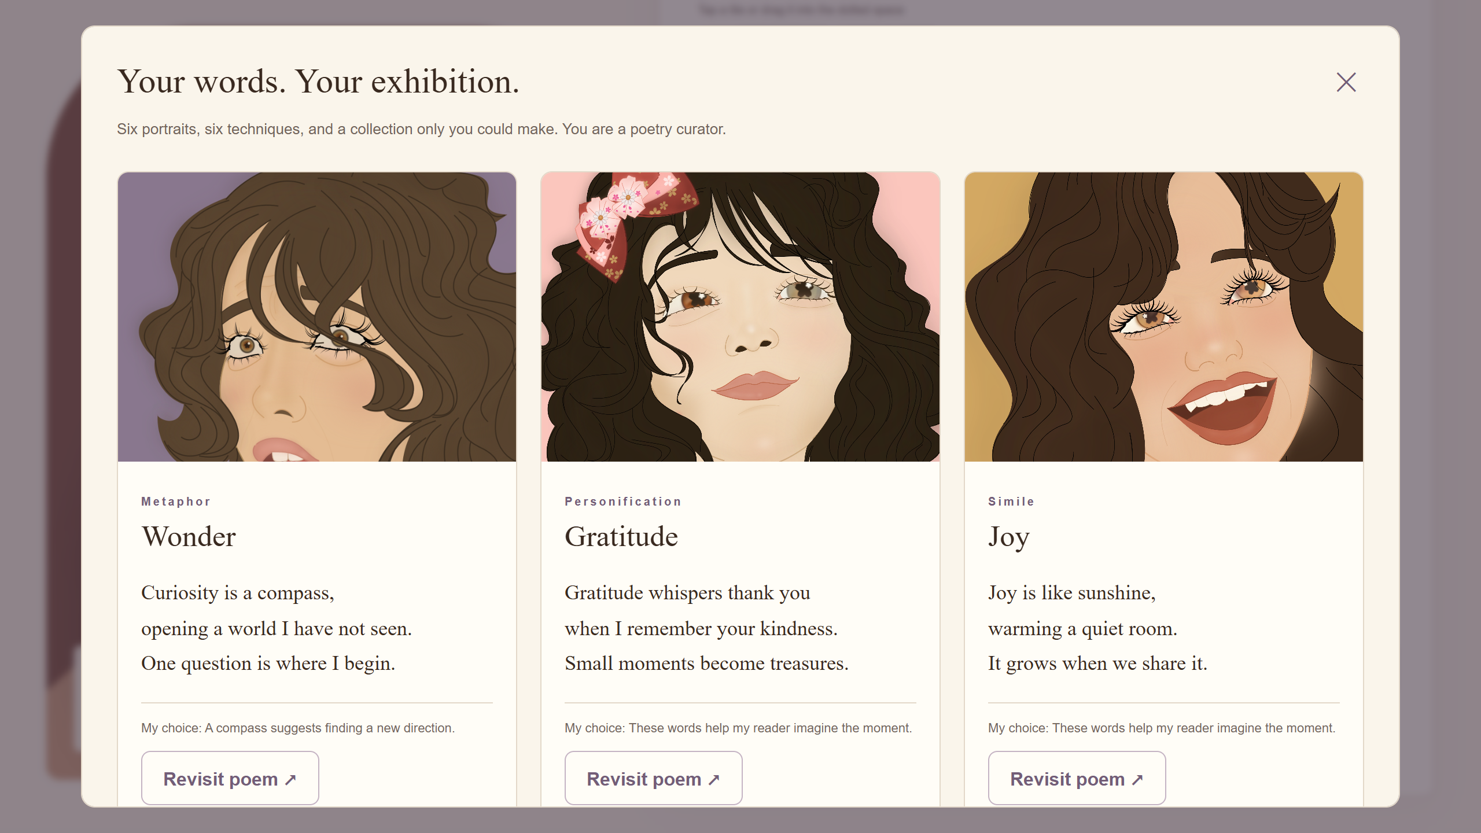This screenshot has height=833, width=1481.
Task: Click the 'Personification' technique label
Action: click(623, 502)
